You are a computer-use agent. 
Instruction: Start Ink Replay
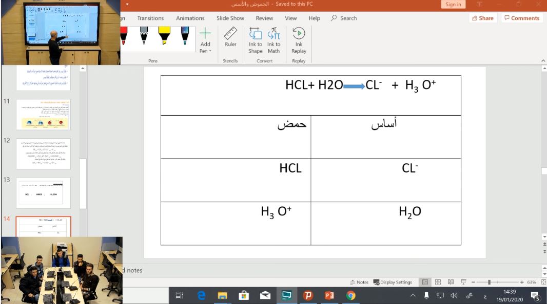click(299, 40)
